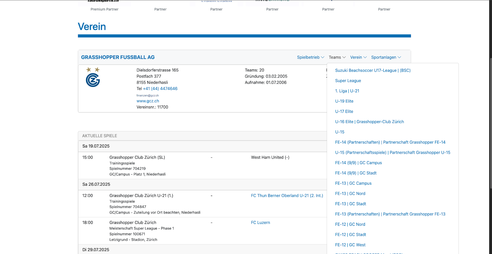Call the club phone number link
Image resolution: width=492 pixels, height=254 pixels.
click(x=160, y=89)
